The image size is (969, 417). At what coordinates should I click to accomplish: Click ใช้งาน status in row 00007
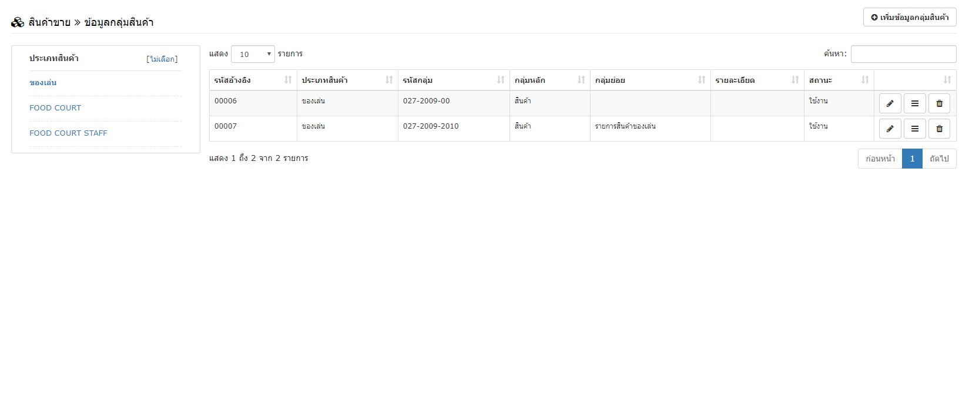pos(819,126)
